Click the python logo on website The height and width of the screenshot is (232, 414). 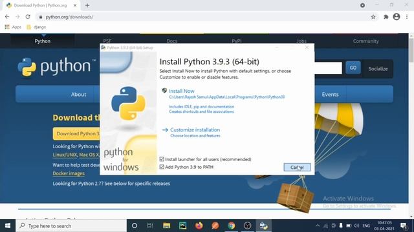point(56,67)
